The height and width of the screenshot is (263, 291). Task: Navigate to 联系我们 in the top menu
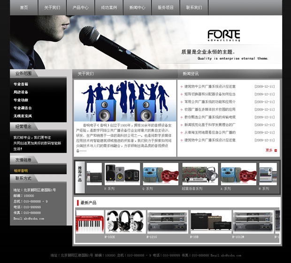[x=194, y=8]
